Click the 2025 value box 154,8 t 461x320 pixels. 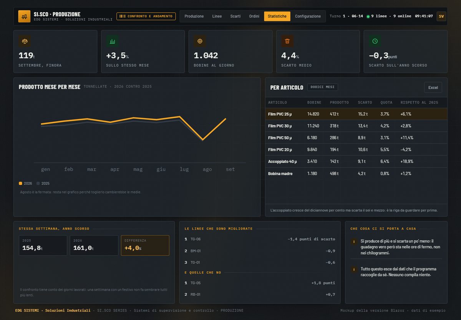(43, 245)
